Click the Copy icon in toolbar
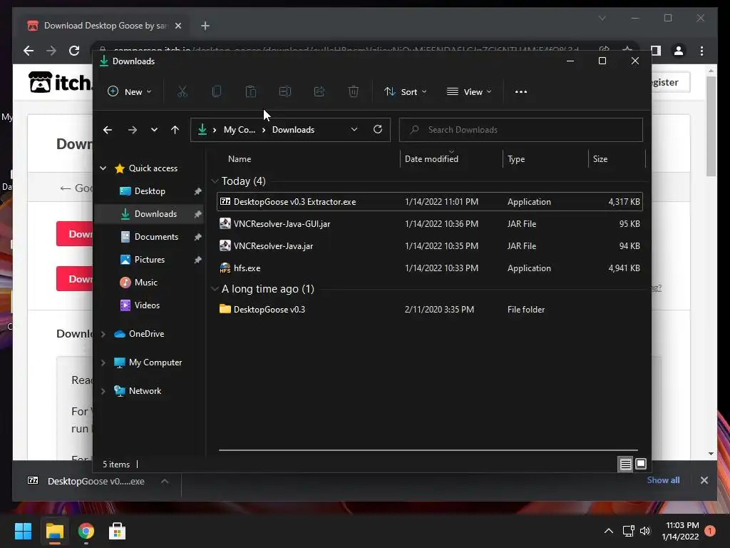The height and width of the screenshot is (548, 730). point(217,92)
